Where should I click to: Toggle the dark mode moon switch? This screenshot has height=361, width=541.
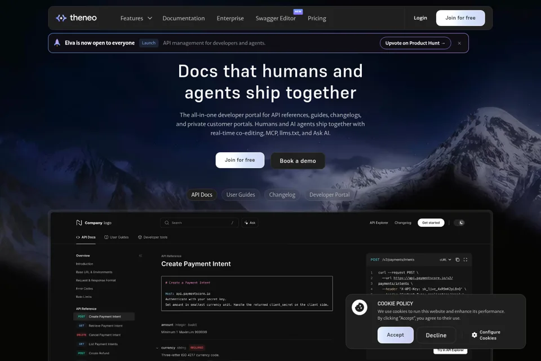coord(459,223)
